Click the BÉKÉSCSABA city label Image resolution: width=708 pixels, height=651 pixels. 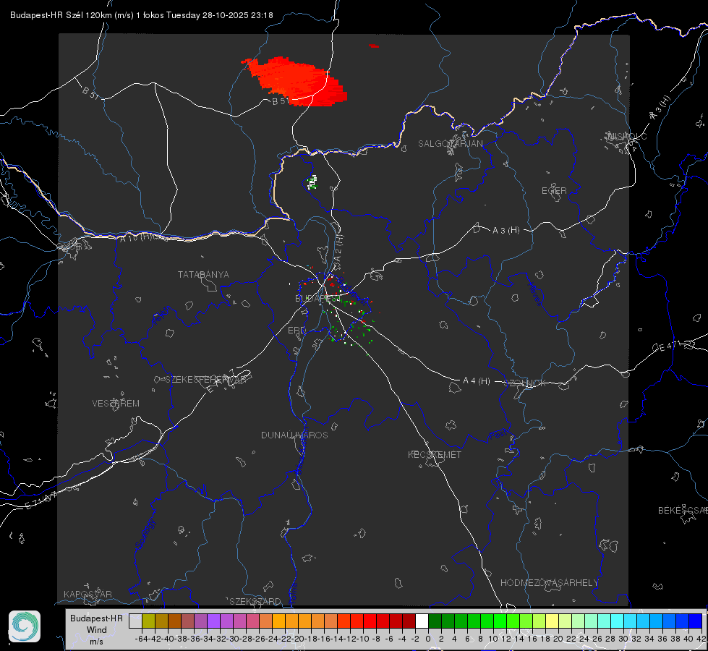coord(683,511)
